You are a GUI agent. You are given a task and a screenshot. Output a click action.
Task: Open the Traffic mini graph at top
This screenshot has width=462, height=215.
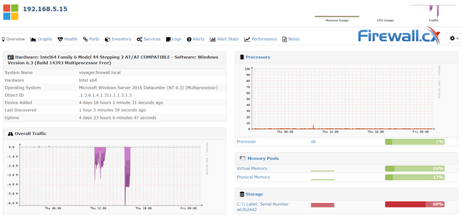(x=433, y=13)
